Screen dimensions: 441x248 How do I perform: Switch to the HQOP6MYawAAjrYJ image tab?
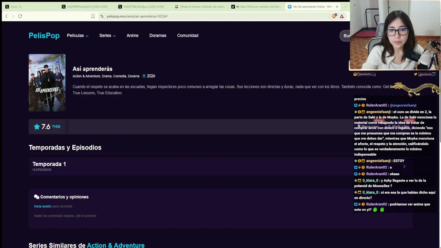pos(87,7)
